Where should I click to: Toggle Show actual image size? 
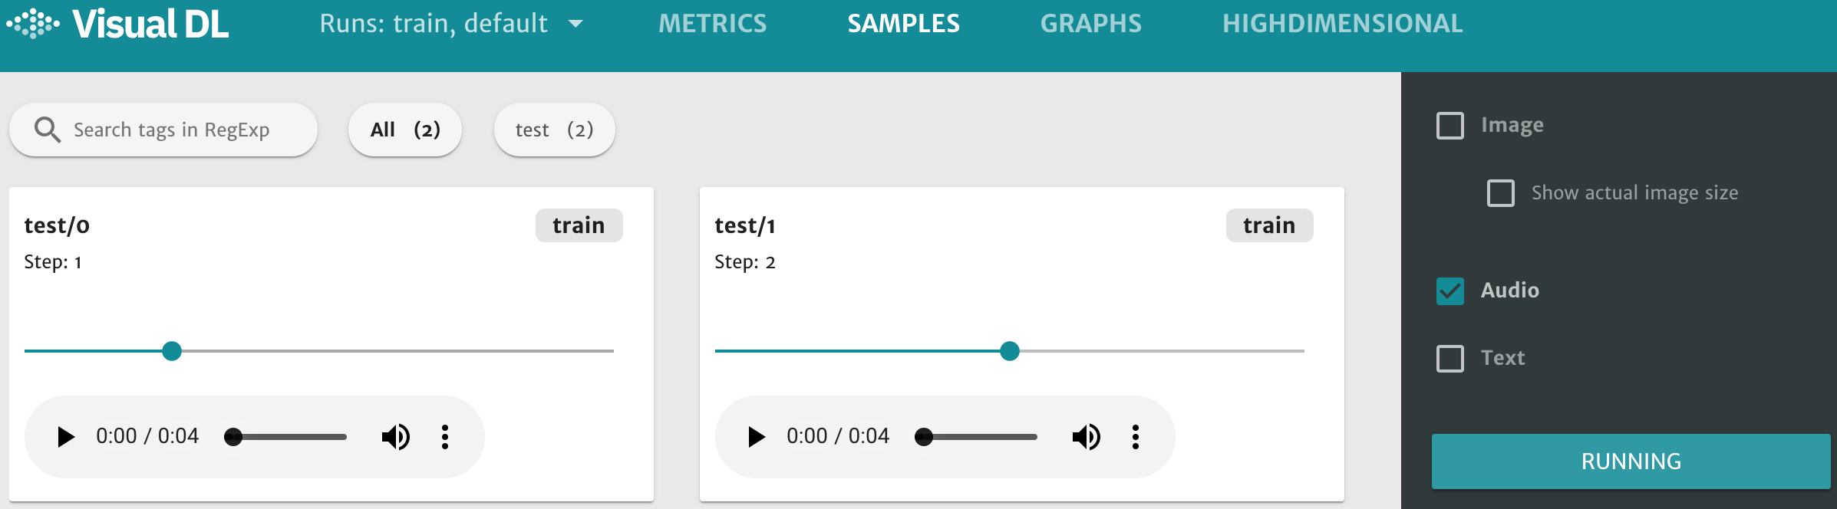point(1501,193)
